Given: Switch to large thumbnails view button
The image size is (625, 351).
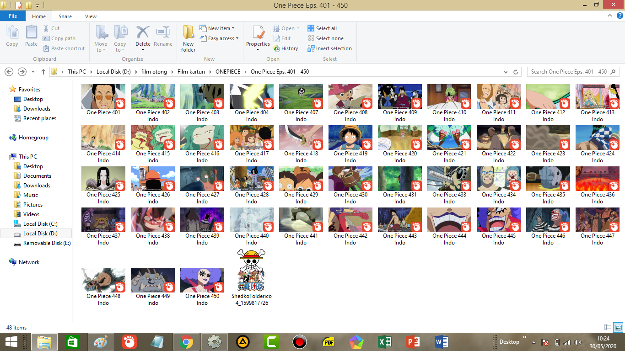Looking at the screenshot, I should 618,327.
